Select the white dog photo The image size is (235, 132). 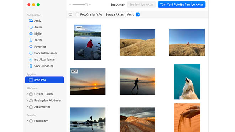[x=187, y=82]
